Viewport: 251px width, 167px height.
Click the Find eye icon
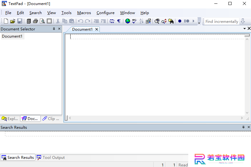(157, 21)
